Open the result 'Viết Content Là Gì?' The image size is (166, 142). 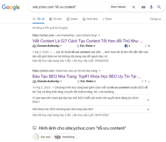tap(87, 41)
